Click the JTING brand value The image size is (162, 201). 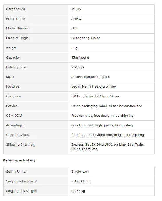coord(76,19)
